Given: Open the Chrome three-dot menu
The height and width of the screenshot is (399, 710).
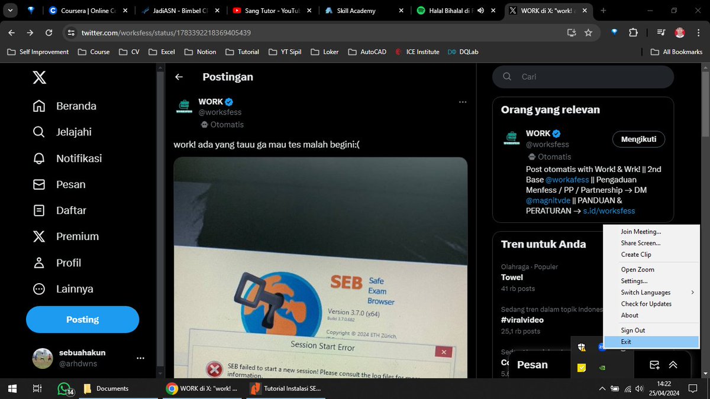Looking at the screenshot, I should coord(697,33).
